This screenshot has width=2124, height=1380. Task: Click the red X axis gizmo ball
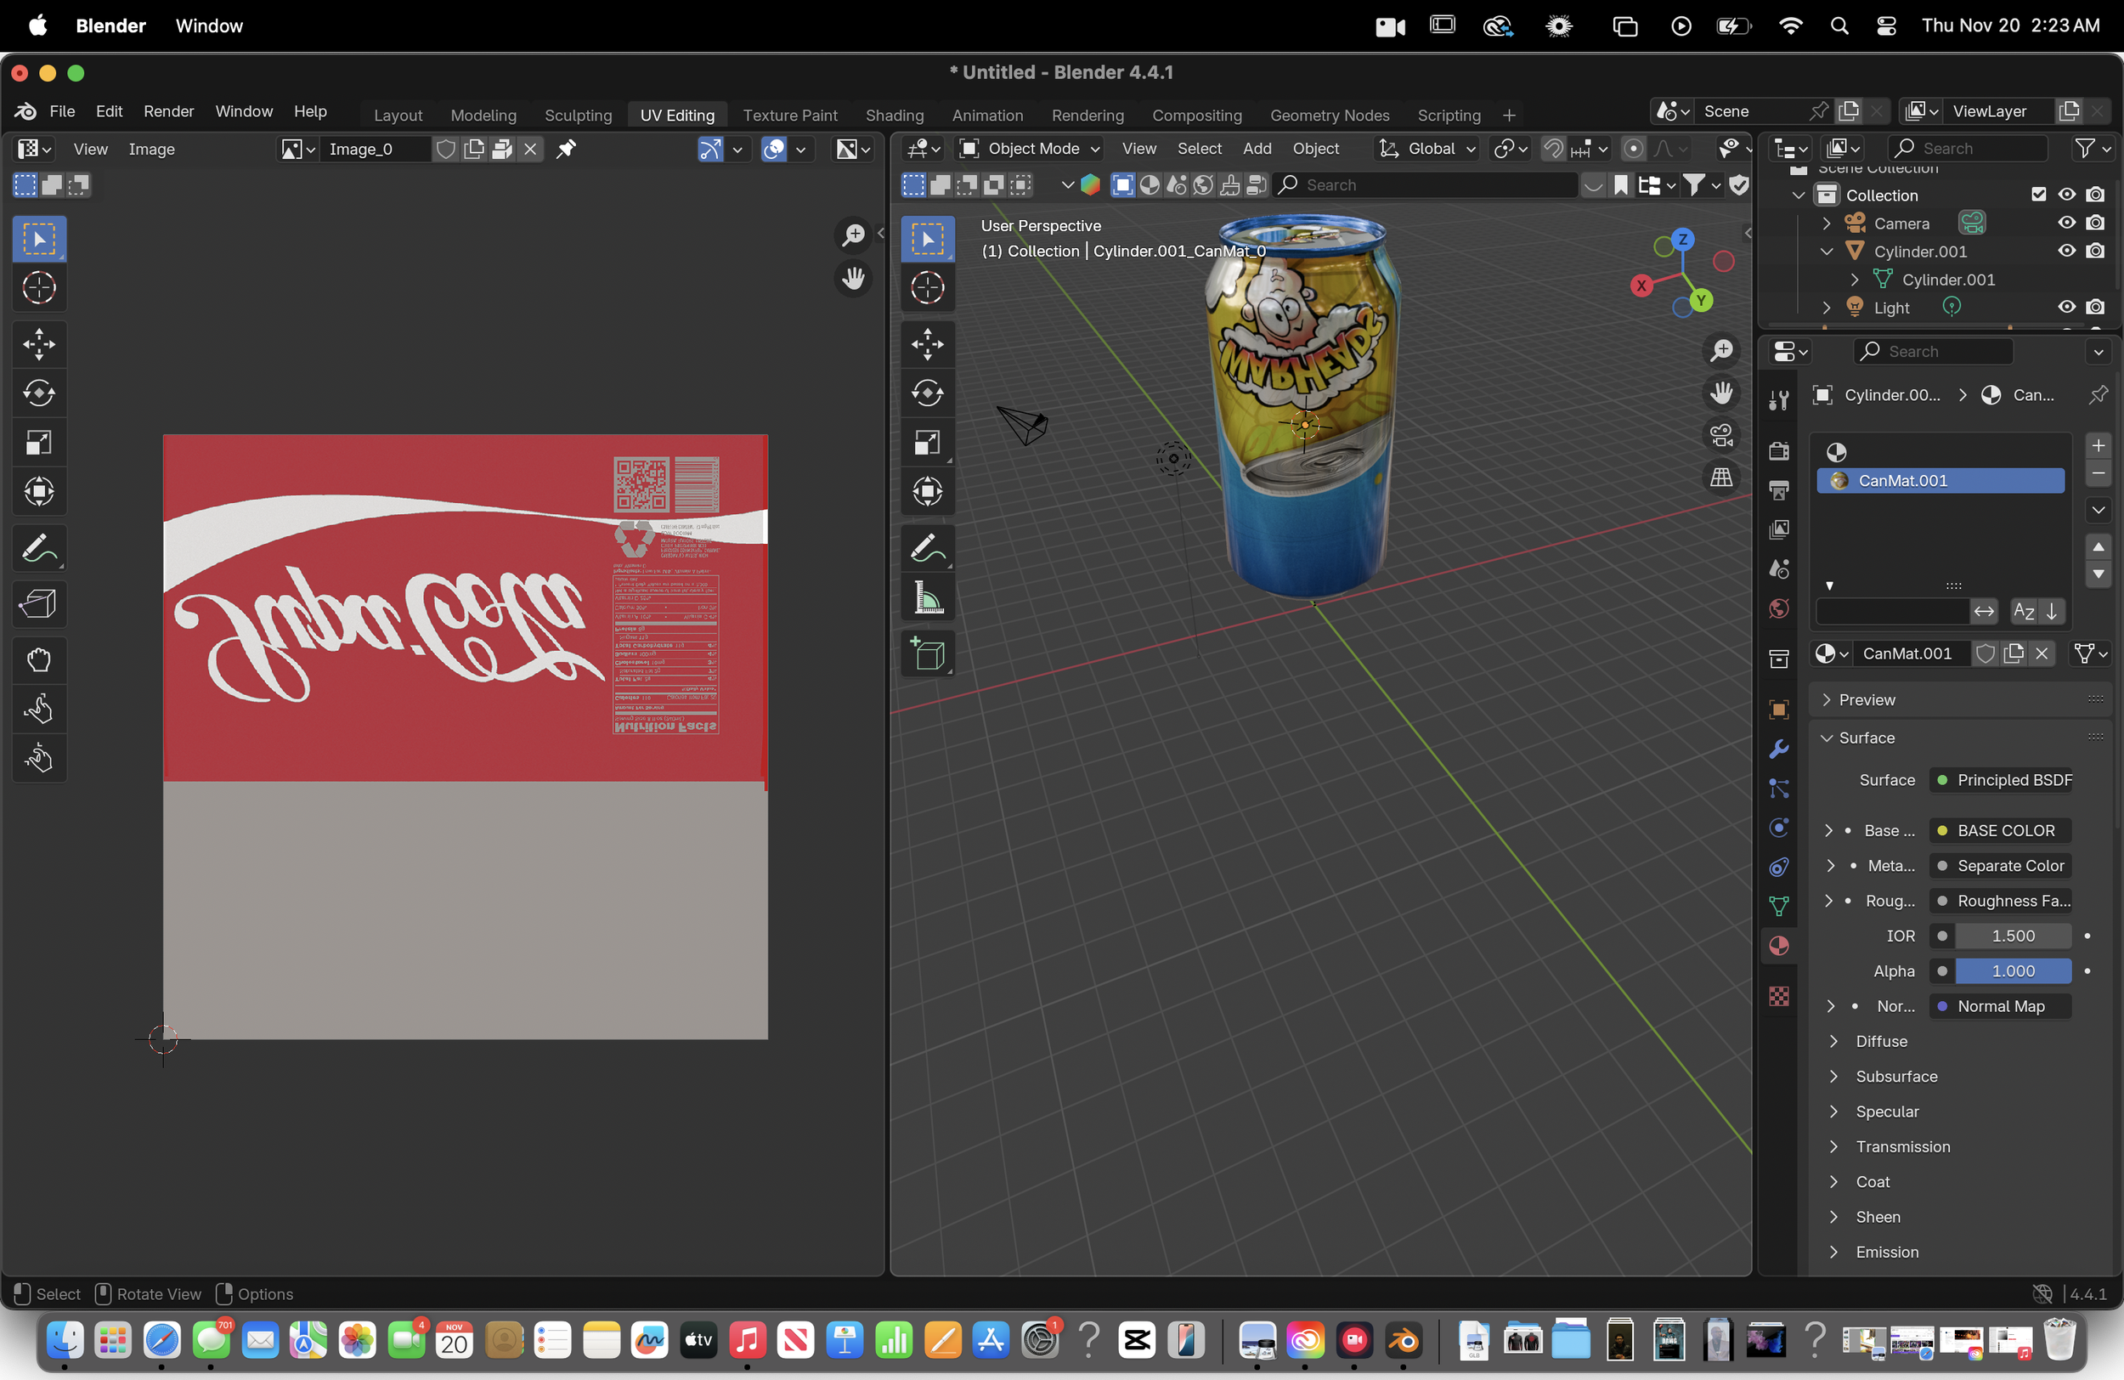tap(1641, 286)
